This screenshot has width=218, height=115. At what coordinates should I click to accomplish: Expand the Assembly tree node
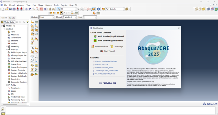tap(7, 47)
